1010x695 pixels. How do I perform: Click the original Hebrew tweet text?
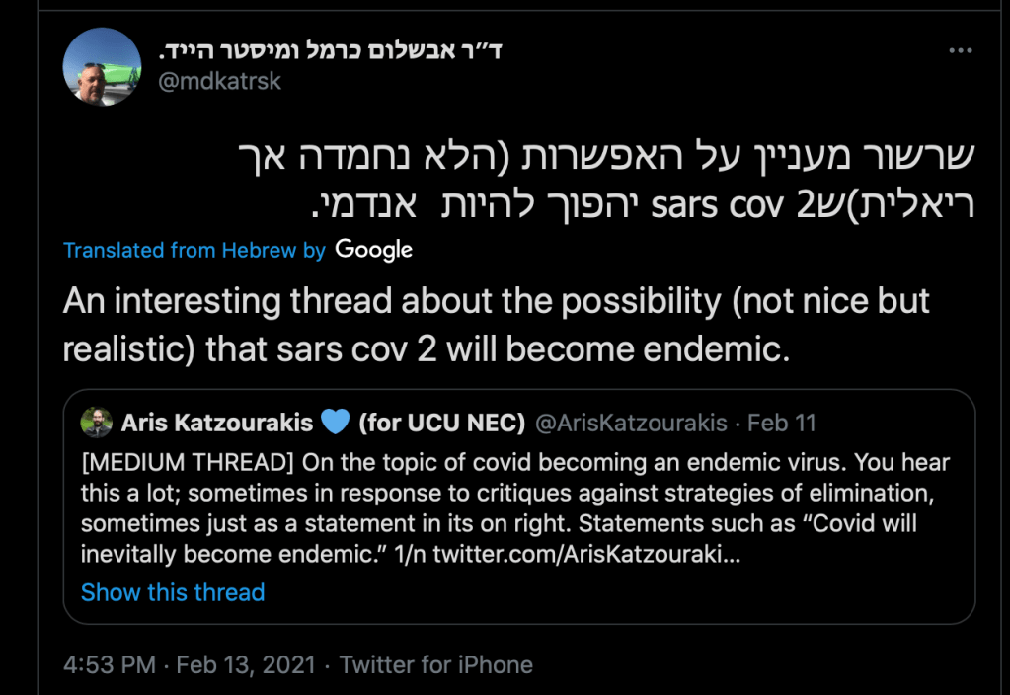pos(607,184)
